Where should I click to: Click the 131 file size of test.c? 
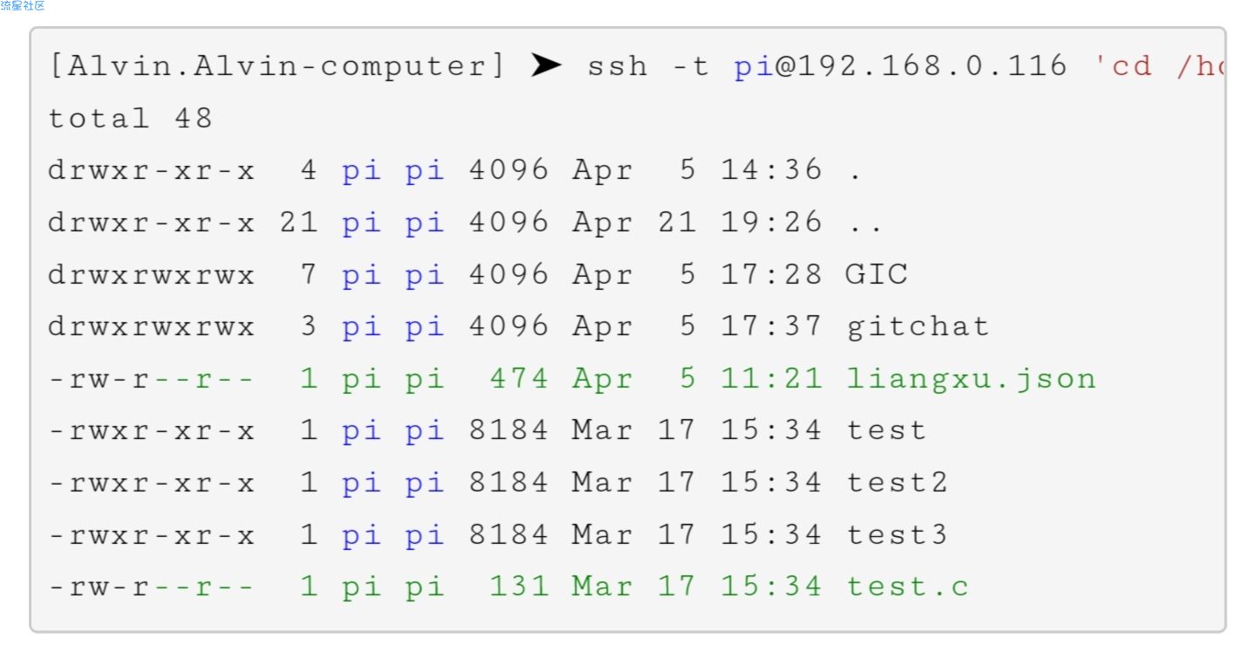tap(519, 587)
